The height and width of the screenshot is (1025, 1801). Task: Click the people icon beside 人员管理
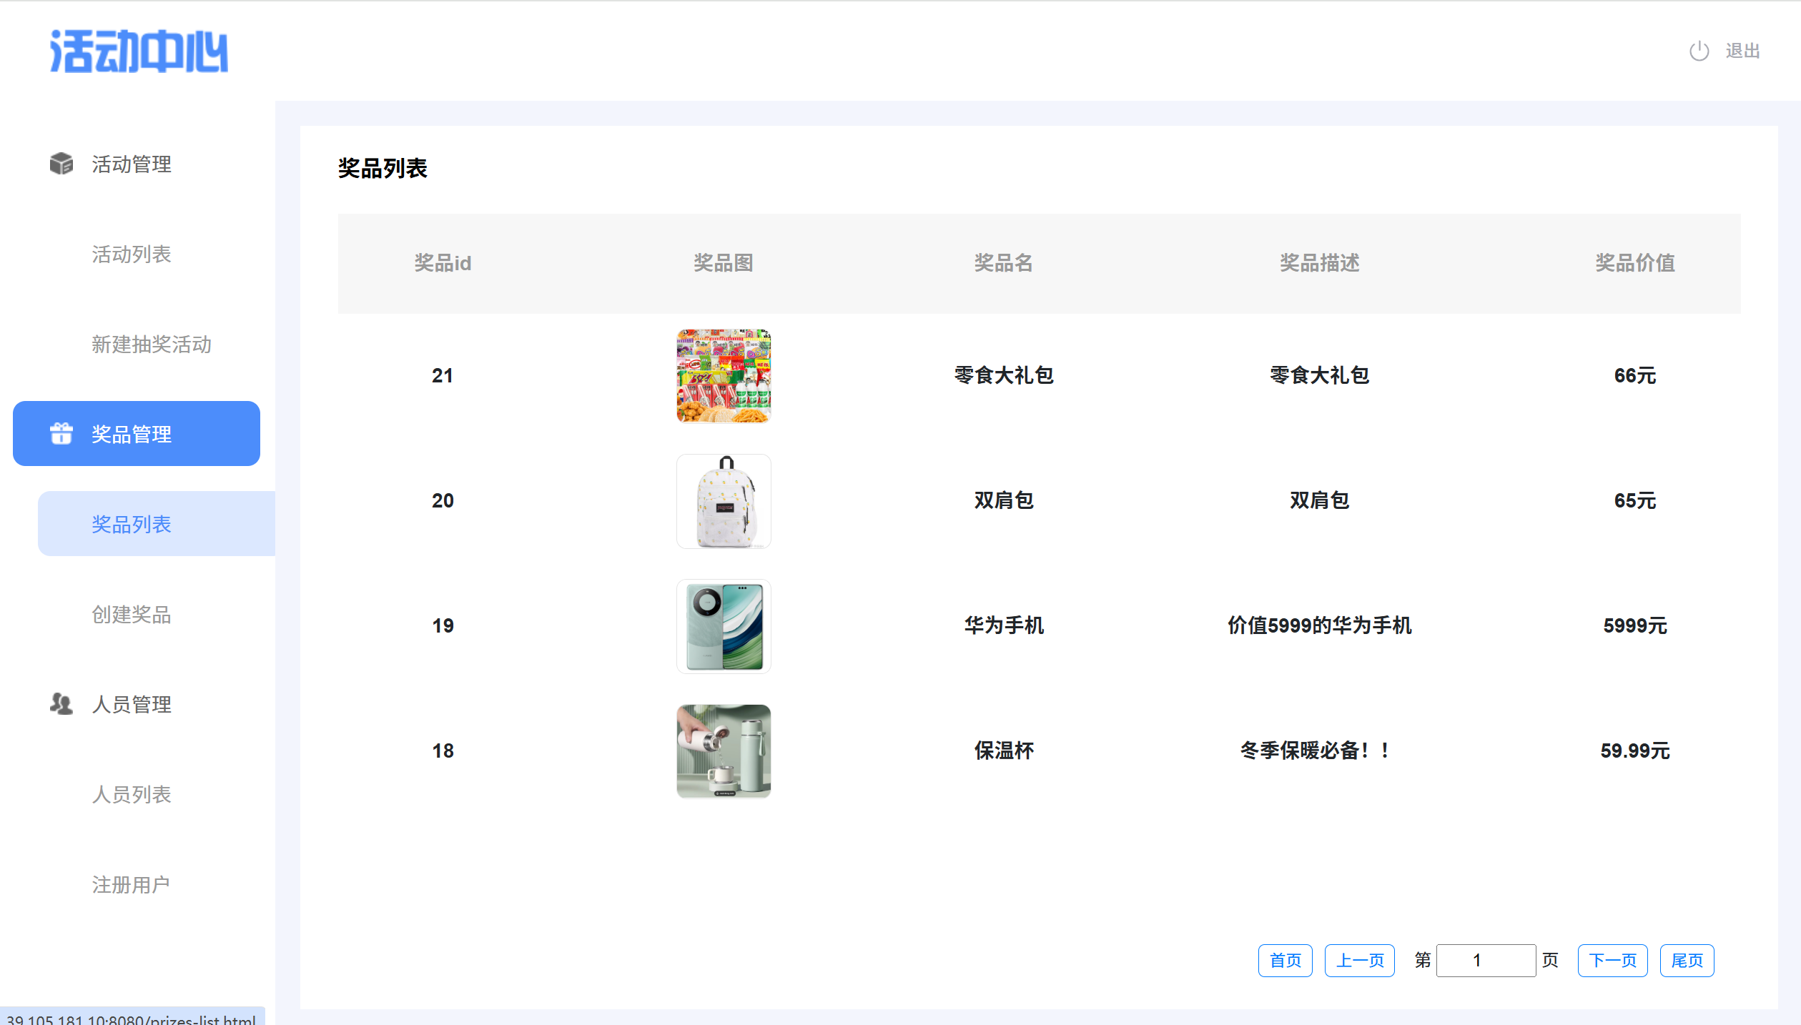point(61,704)
